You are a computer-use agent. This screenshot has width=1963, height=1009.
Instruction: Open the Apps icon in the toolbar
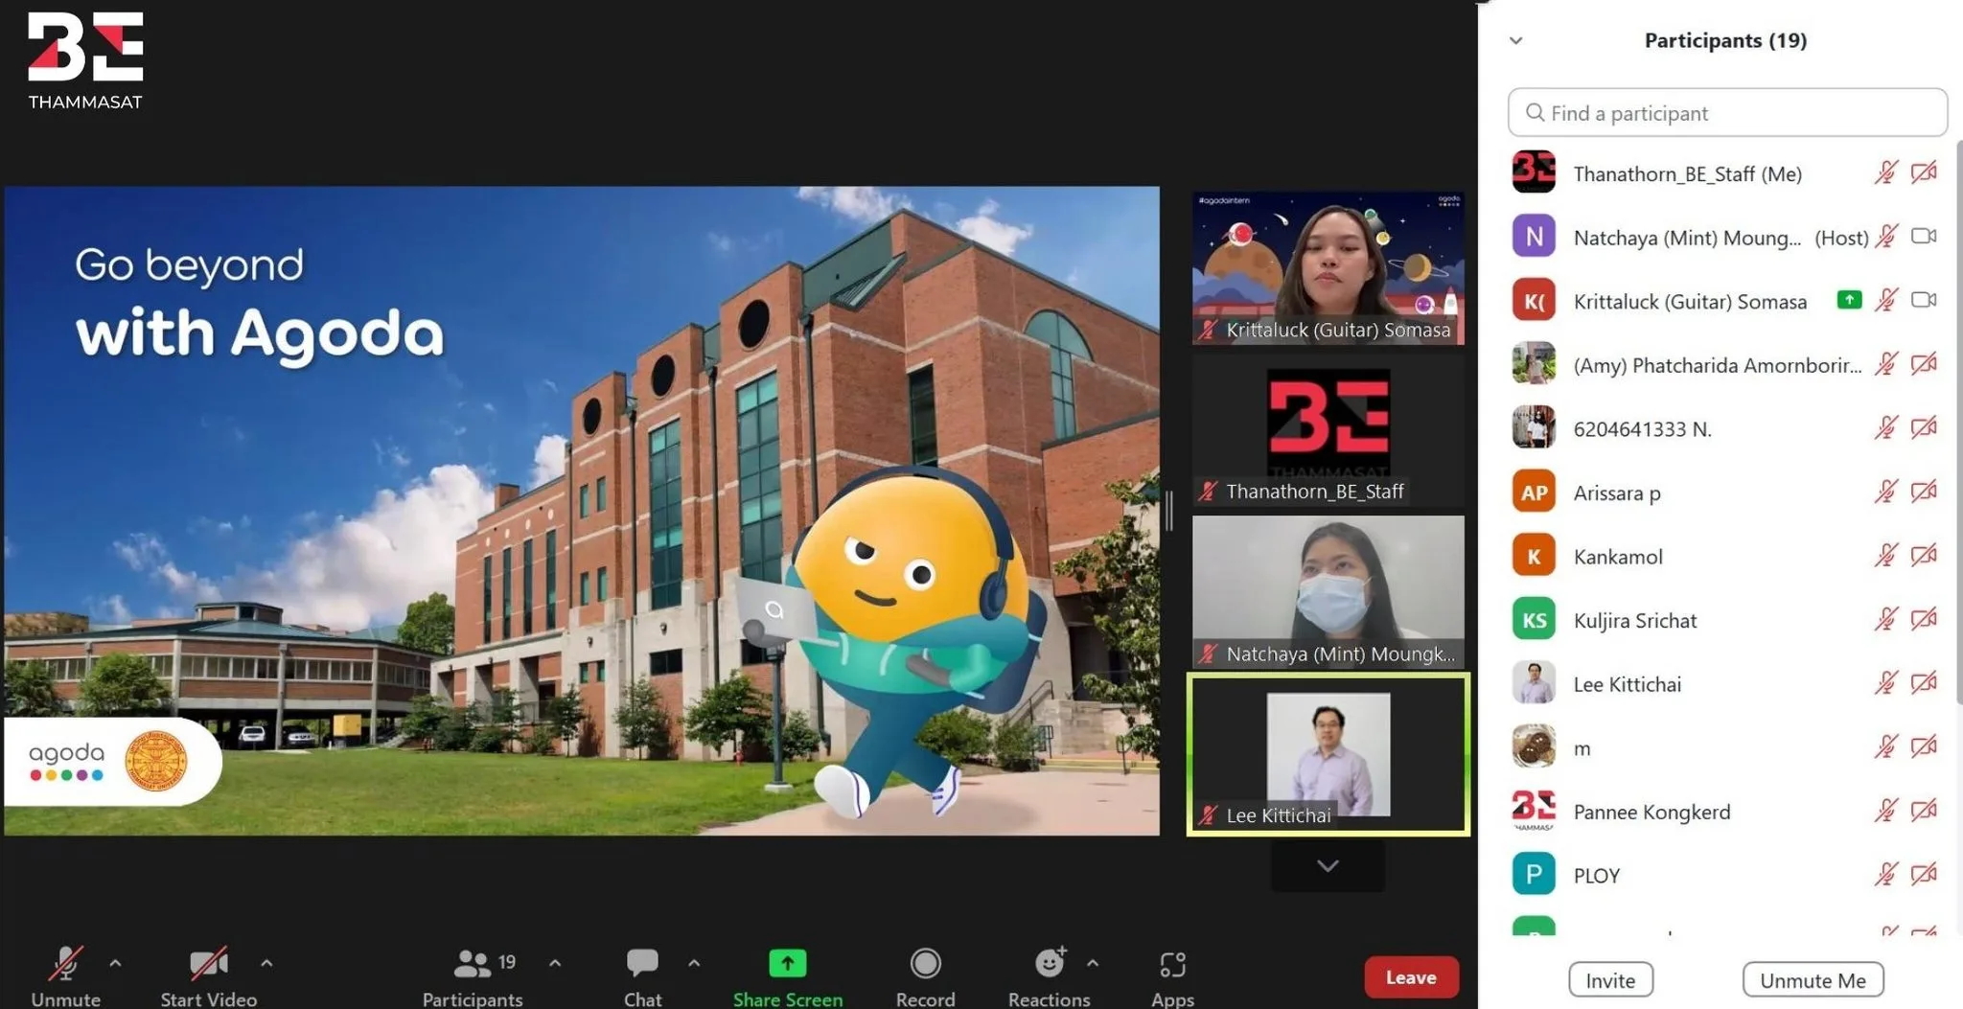tap(1172, 963)
